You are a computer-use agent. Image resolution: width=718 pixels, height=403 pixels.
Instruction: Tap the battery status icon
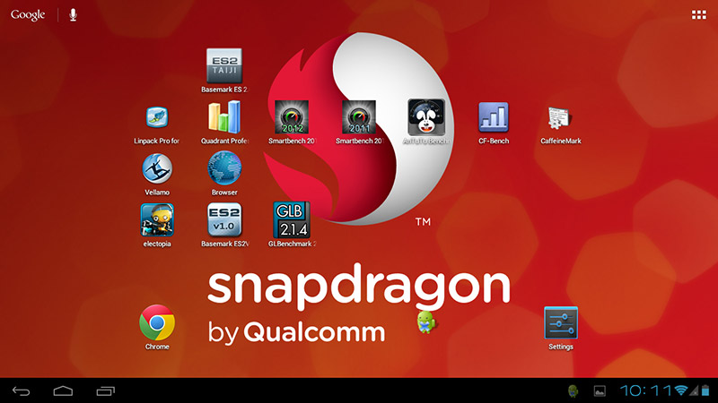705,390
